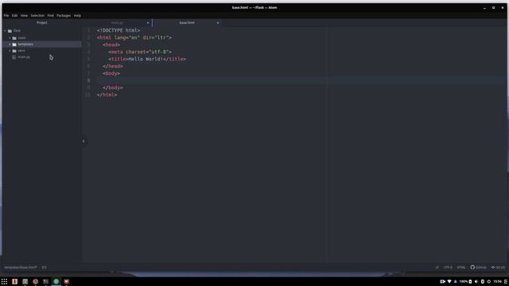
Task: Select the venv folder name
Action: (x=21, y=51)
